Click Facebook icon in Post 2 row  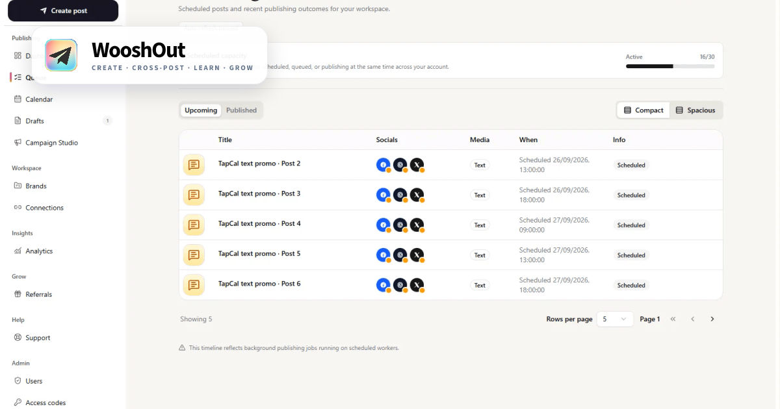tap(383, 165)
